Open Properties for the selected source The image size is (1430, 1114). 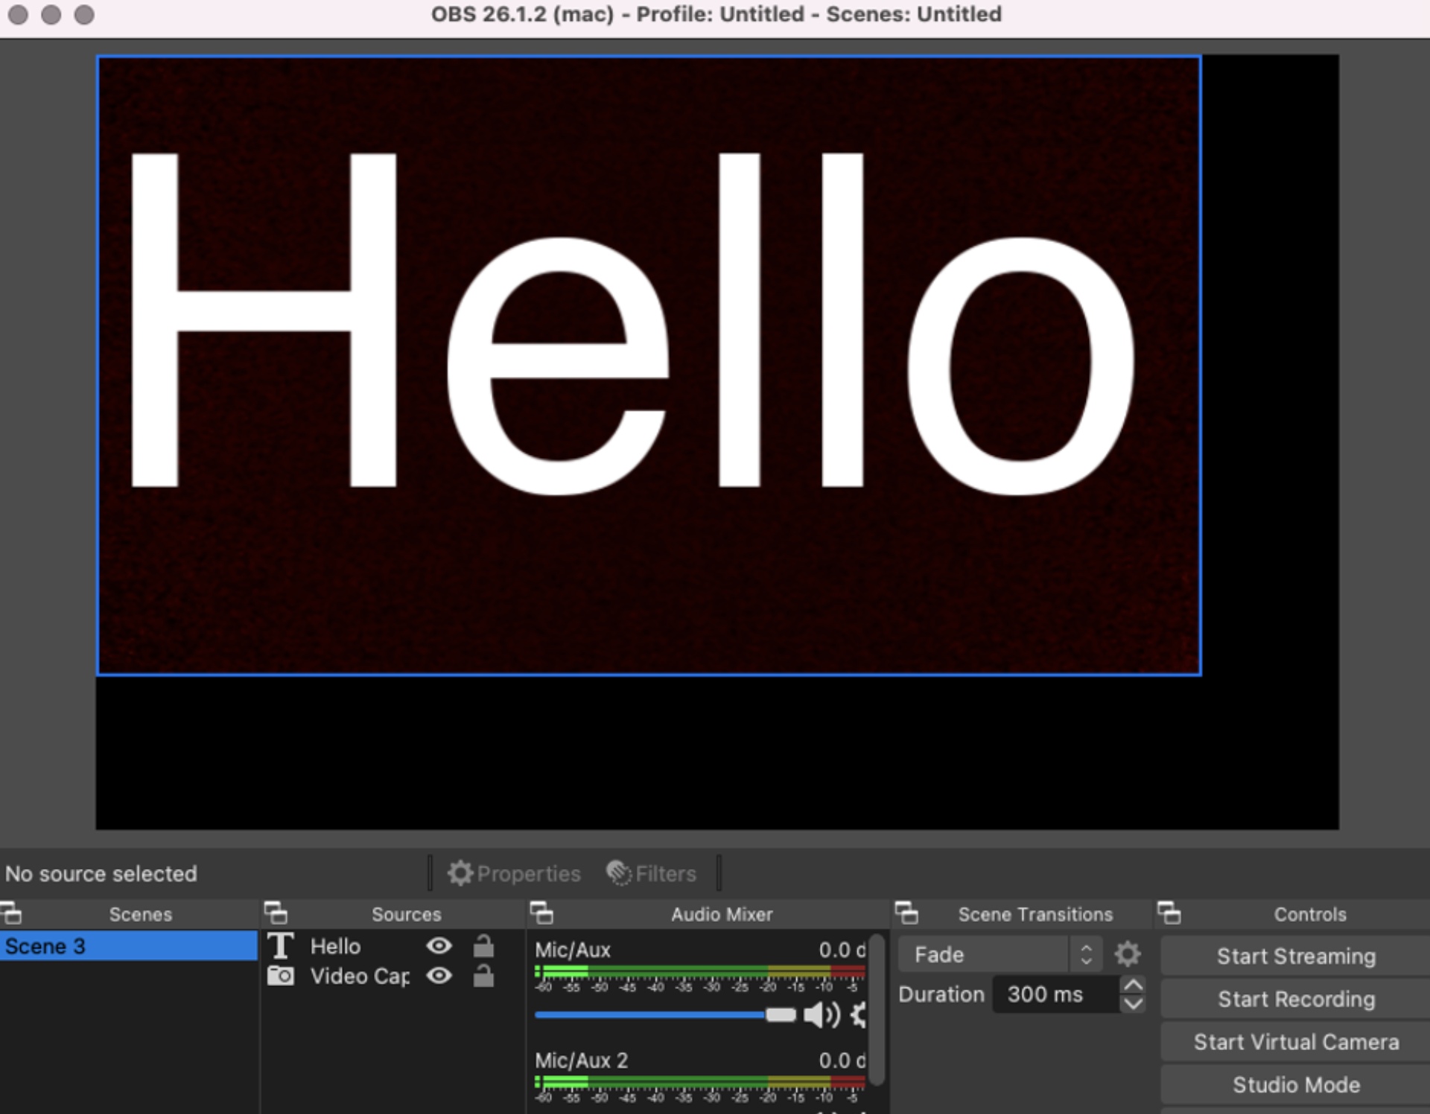(x=513, y=873)
